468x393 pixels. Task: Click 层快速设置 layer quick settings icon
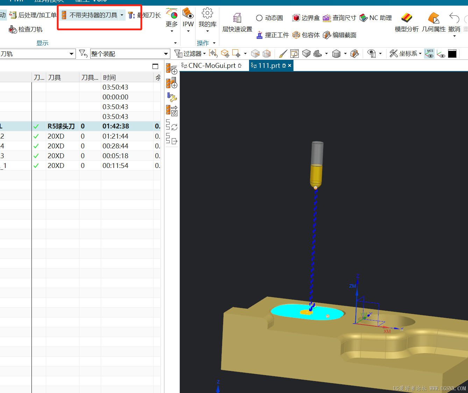pos(237,18)
